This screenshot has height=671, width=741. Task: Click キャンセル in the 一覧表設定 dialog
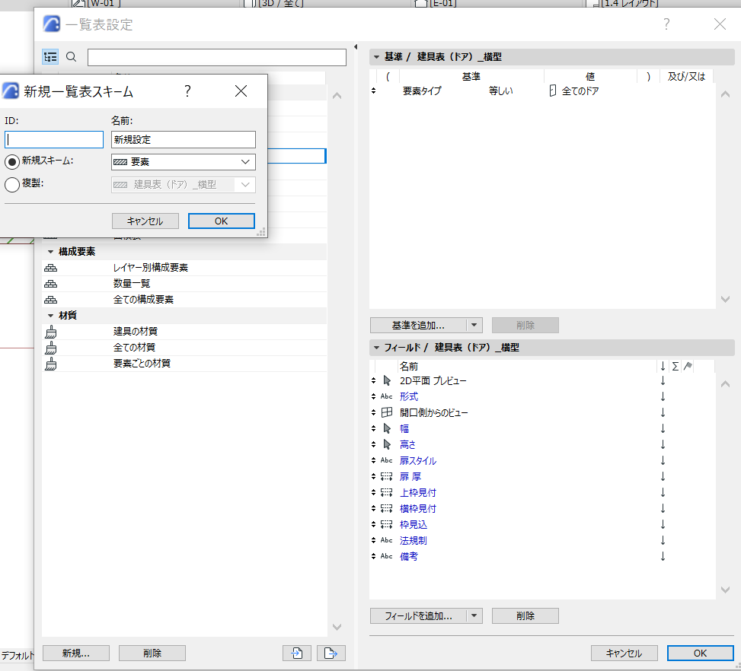(x=624, y=653)
